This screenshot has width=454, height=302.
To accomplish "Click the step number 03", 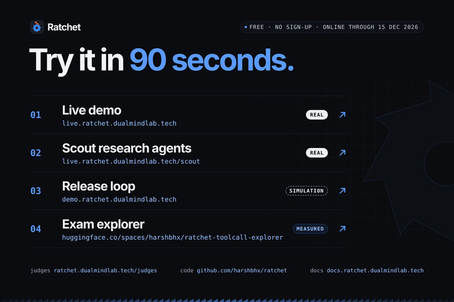I will pyautogui.click(x=35, y=191).
